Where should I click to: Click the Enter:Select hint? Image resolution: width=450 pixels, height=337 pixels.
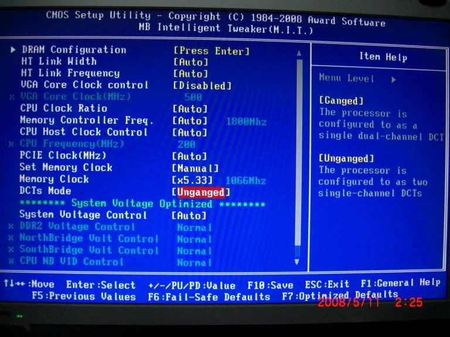[x=101, y=285]
